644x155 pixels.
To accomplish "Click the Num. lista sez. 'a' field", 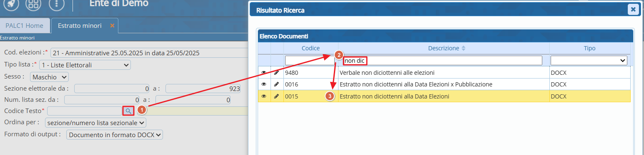I will (193, 100).
